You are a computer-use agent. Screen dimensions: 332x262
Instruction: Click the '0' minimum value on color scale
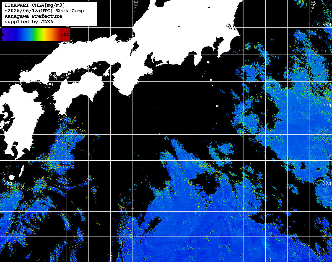pos(3,35)
